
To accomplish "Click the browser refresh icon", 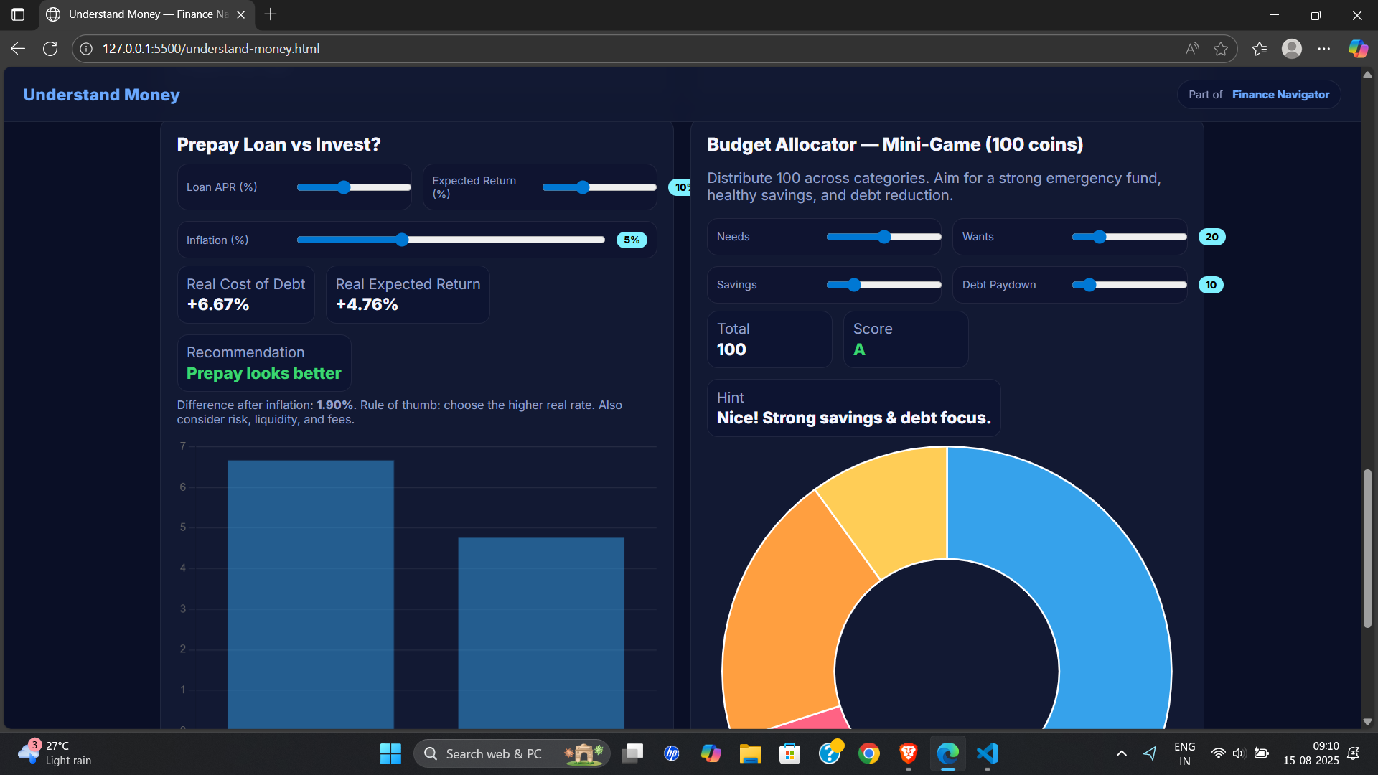I will 50,49.
